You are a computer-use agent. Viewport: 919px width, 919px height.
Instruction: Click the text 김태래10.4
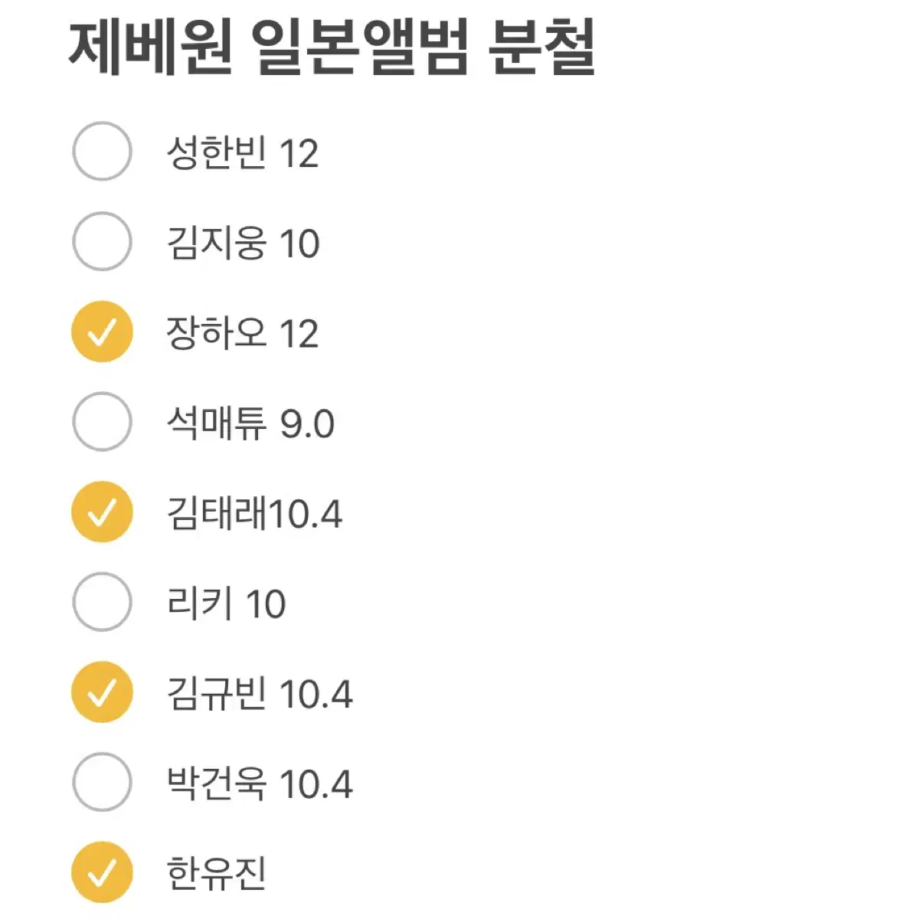tap(254, 513)
